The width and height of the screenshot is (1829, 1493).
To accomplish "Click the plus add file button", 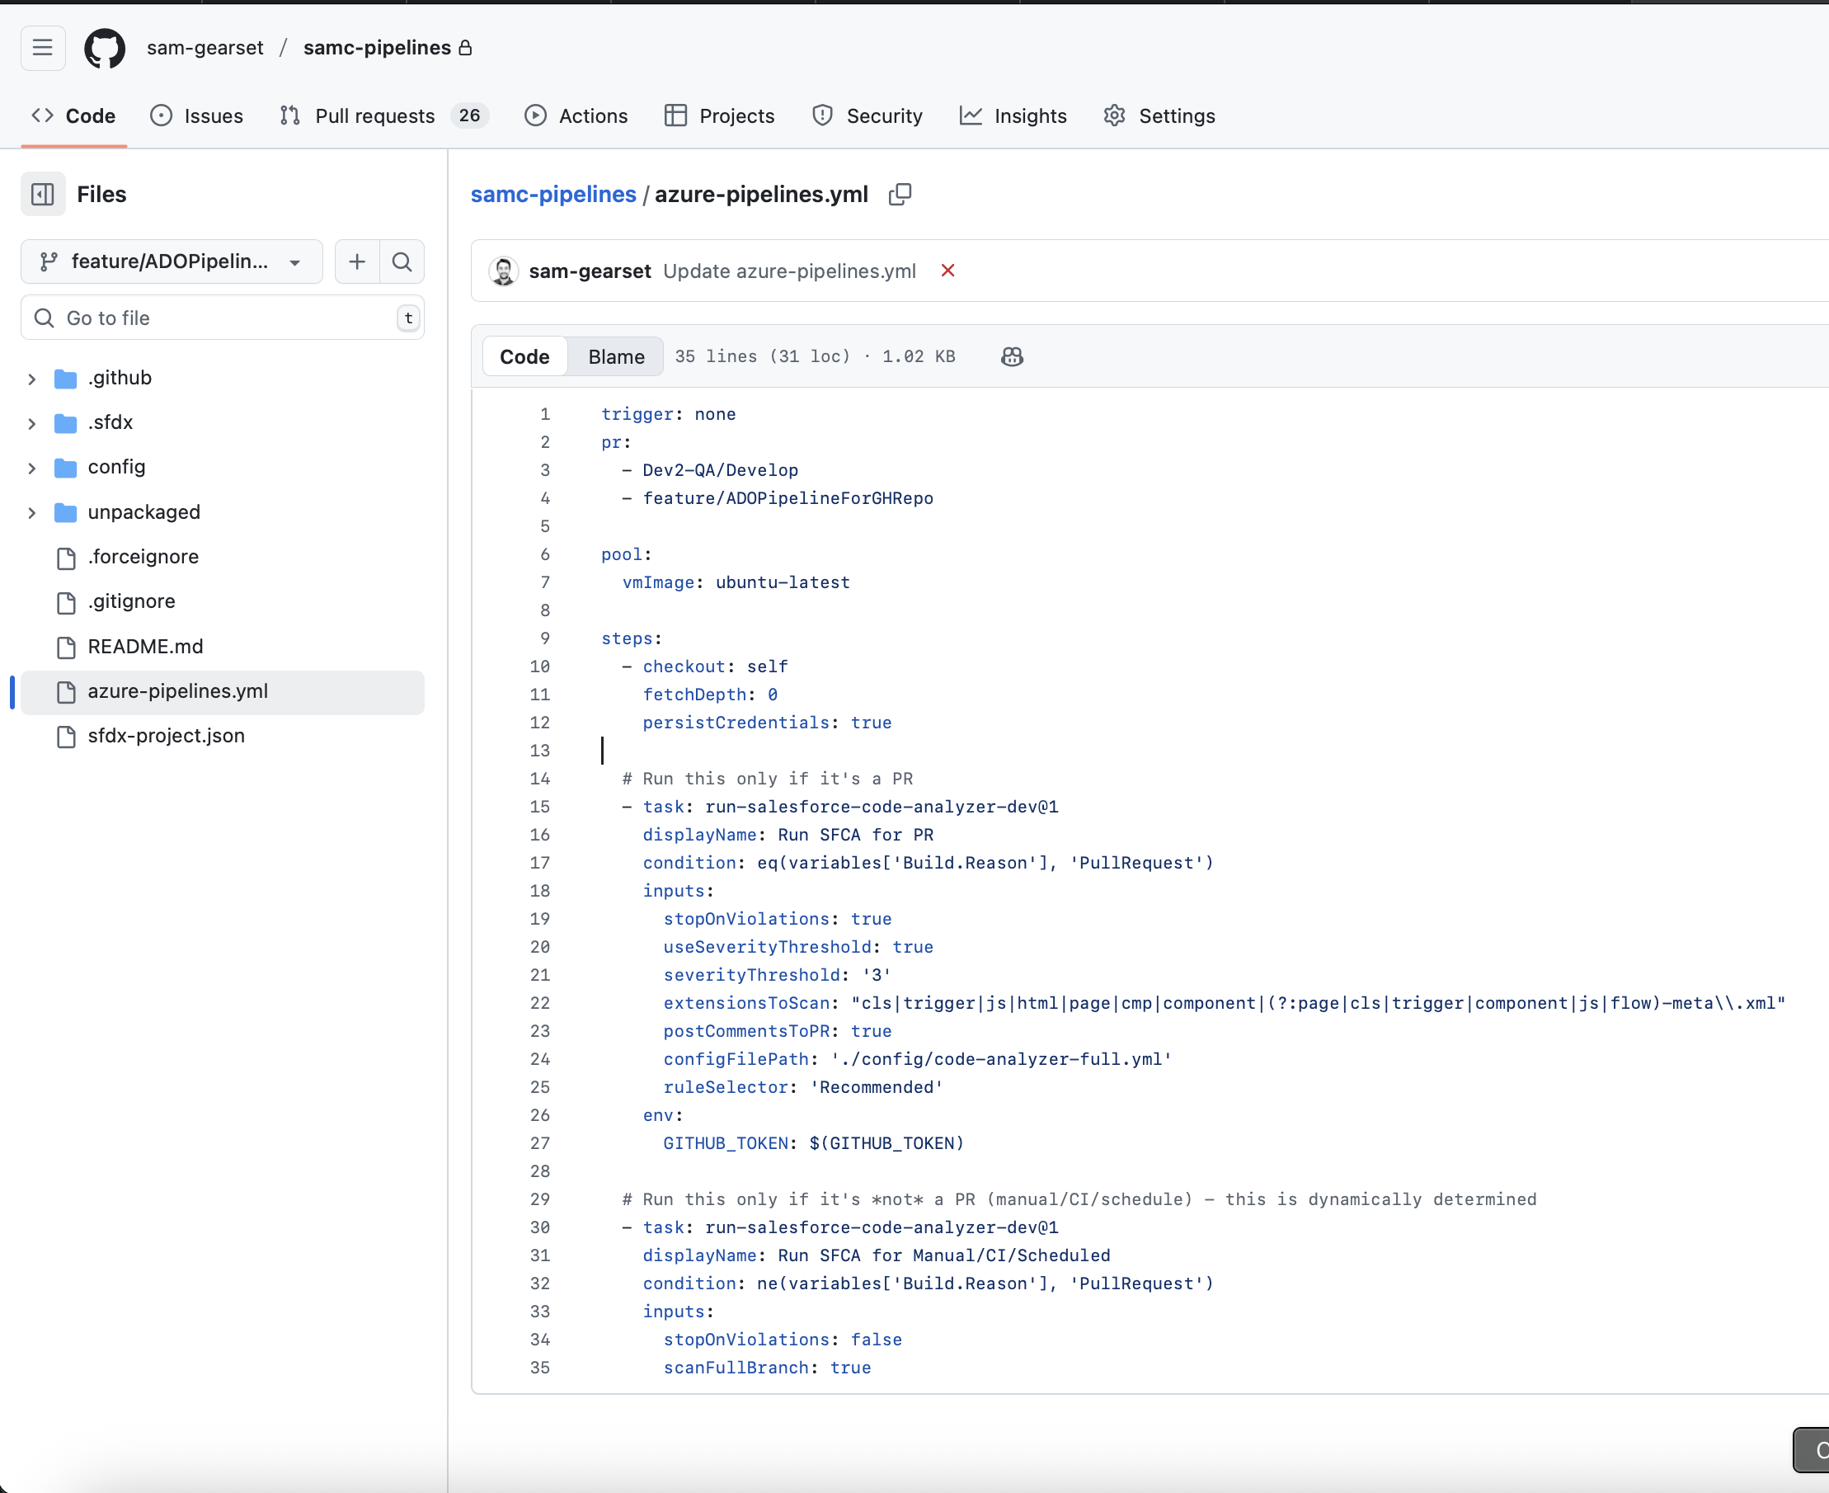I will [x=357, y=261].
